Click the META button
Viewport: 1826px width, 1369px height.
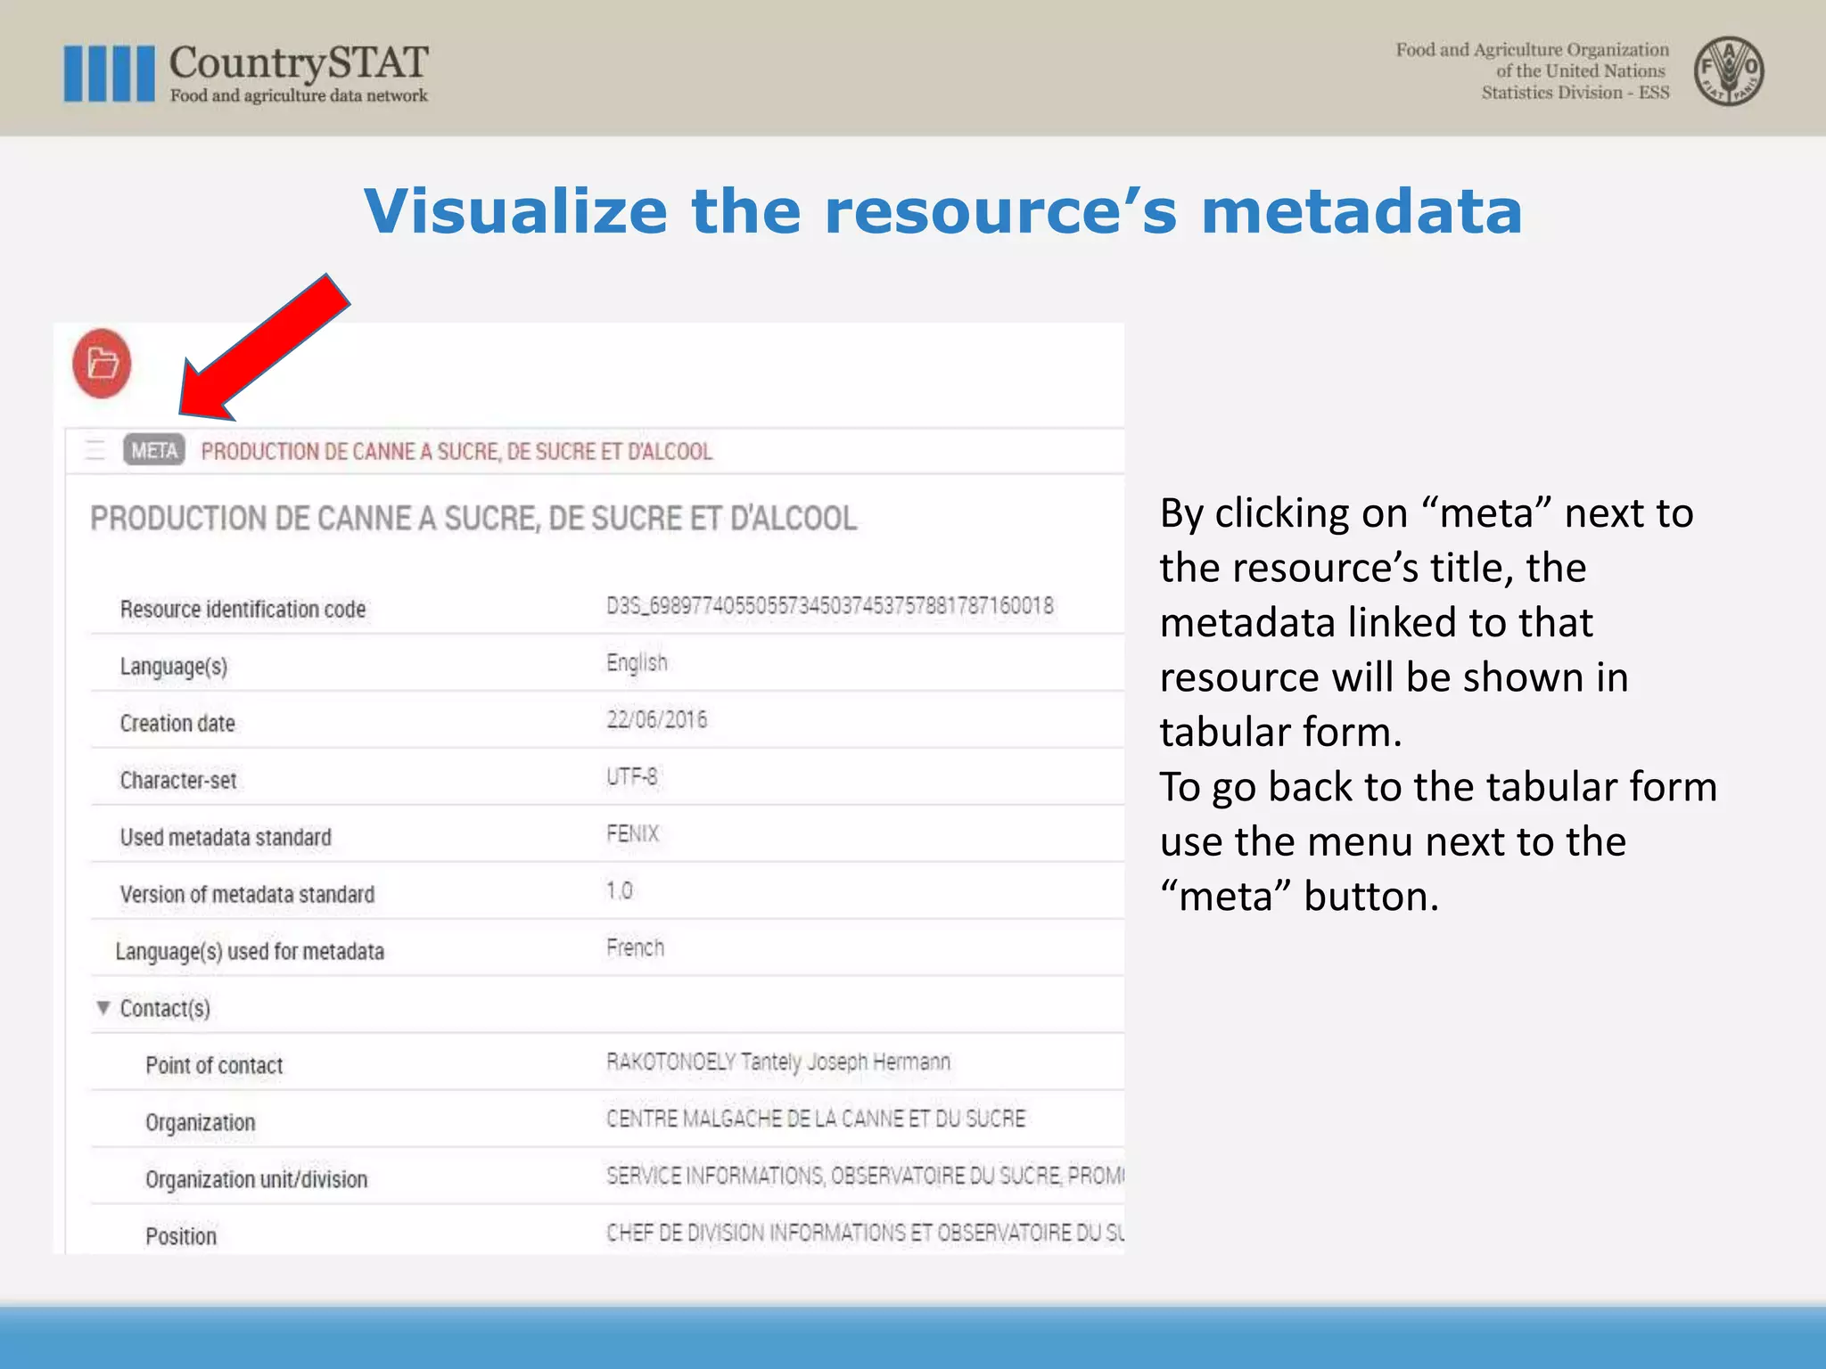click(x=154, y=450)
